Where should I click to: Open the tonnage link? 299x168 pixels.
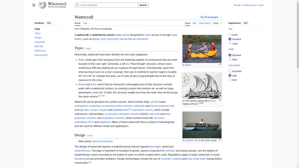(x=155, y=147)
